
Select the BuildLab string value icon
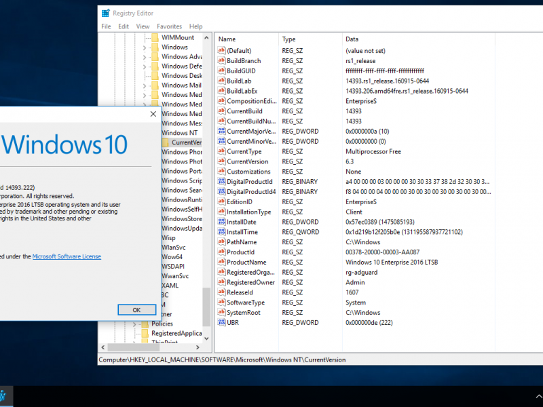tap(222, 81)
